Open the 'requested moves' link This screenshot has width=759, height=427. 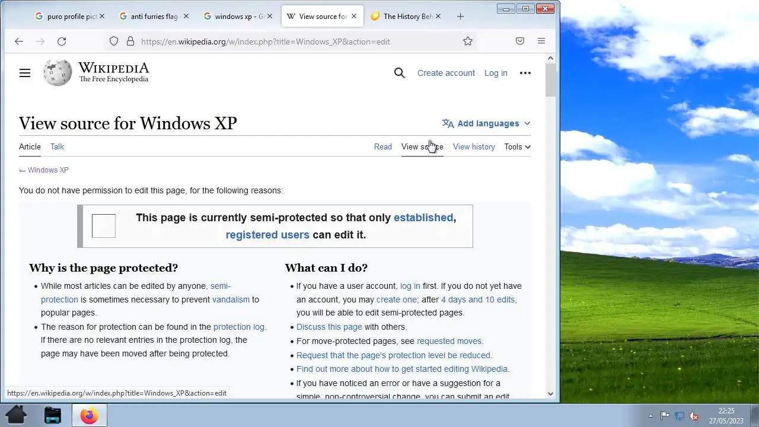449,341
